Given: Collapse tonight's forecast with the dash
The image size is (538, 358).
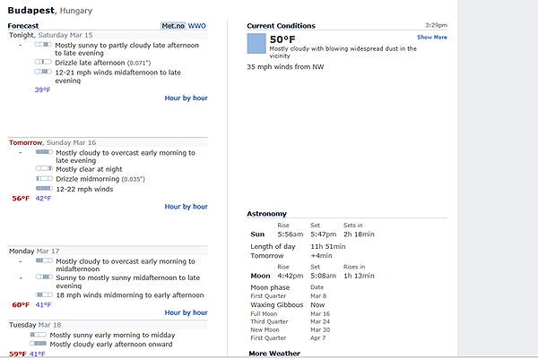Looking at the screenshot, I should (20, 43).
